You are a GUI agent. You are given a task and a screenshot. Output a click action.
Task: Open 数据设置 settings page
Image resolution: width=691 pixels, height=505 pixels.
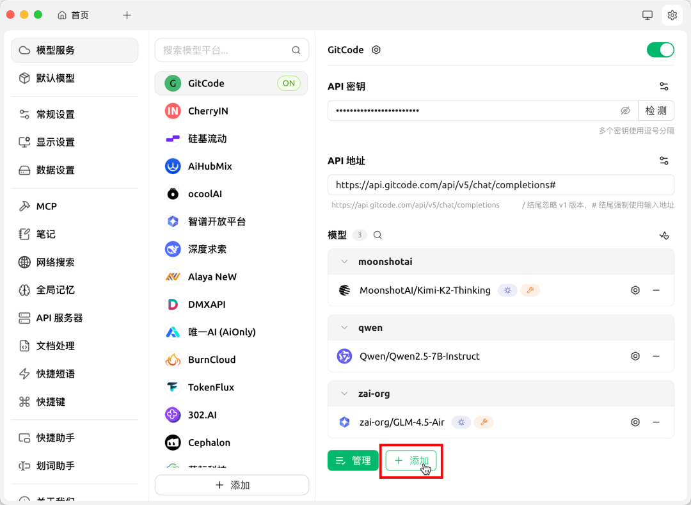(74, 170)
